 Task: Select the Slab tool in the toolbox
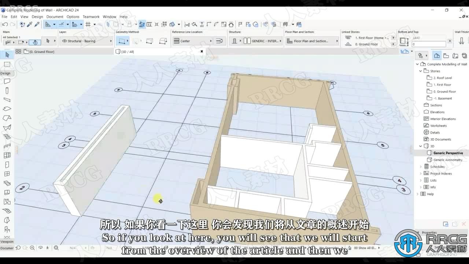7,109
